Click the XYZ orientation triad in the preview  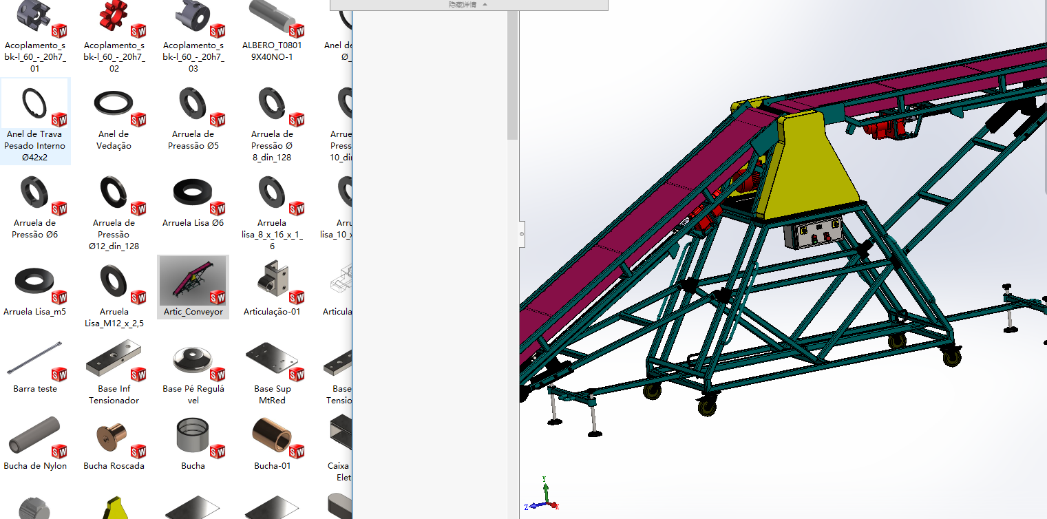[x=543, y=495]
